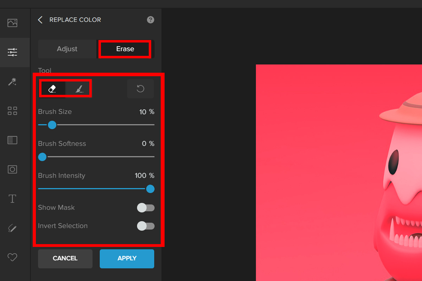
Task: Open the heart Favorites sidebar icon
Action: click(12, 257)
